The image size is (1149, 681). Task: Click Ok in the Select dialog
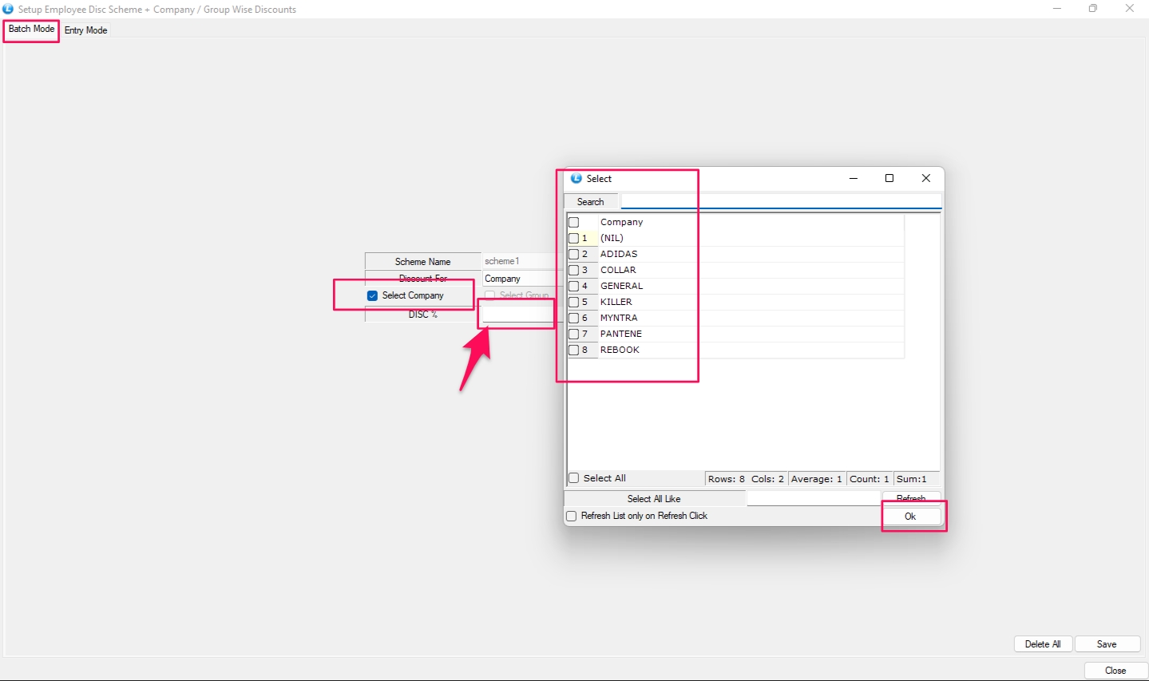tap(910, 517)
